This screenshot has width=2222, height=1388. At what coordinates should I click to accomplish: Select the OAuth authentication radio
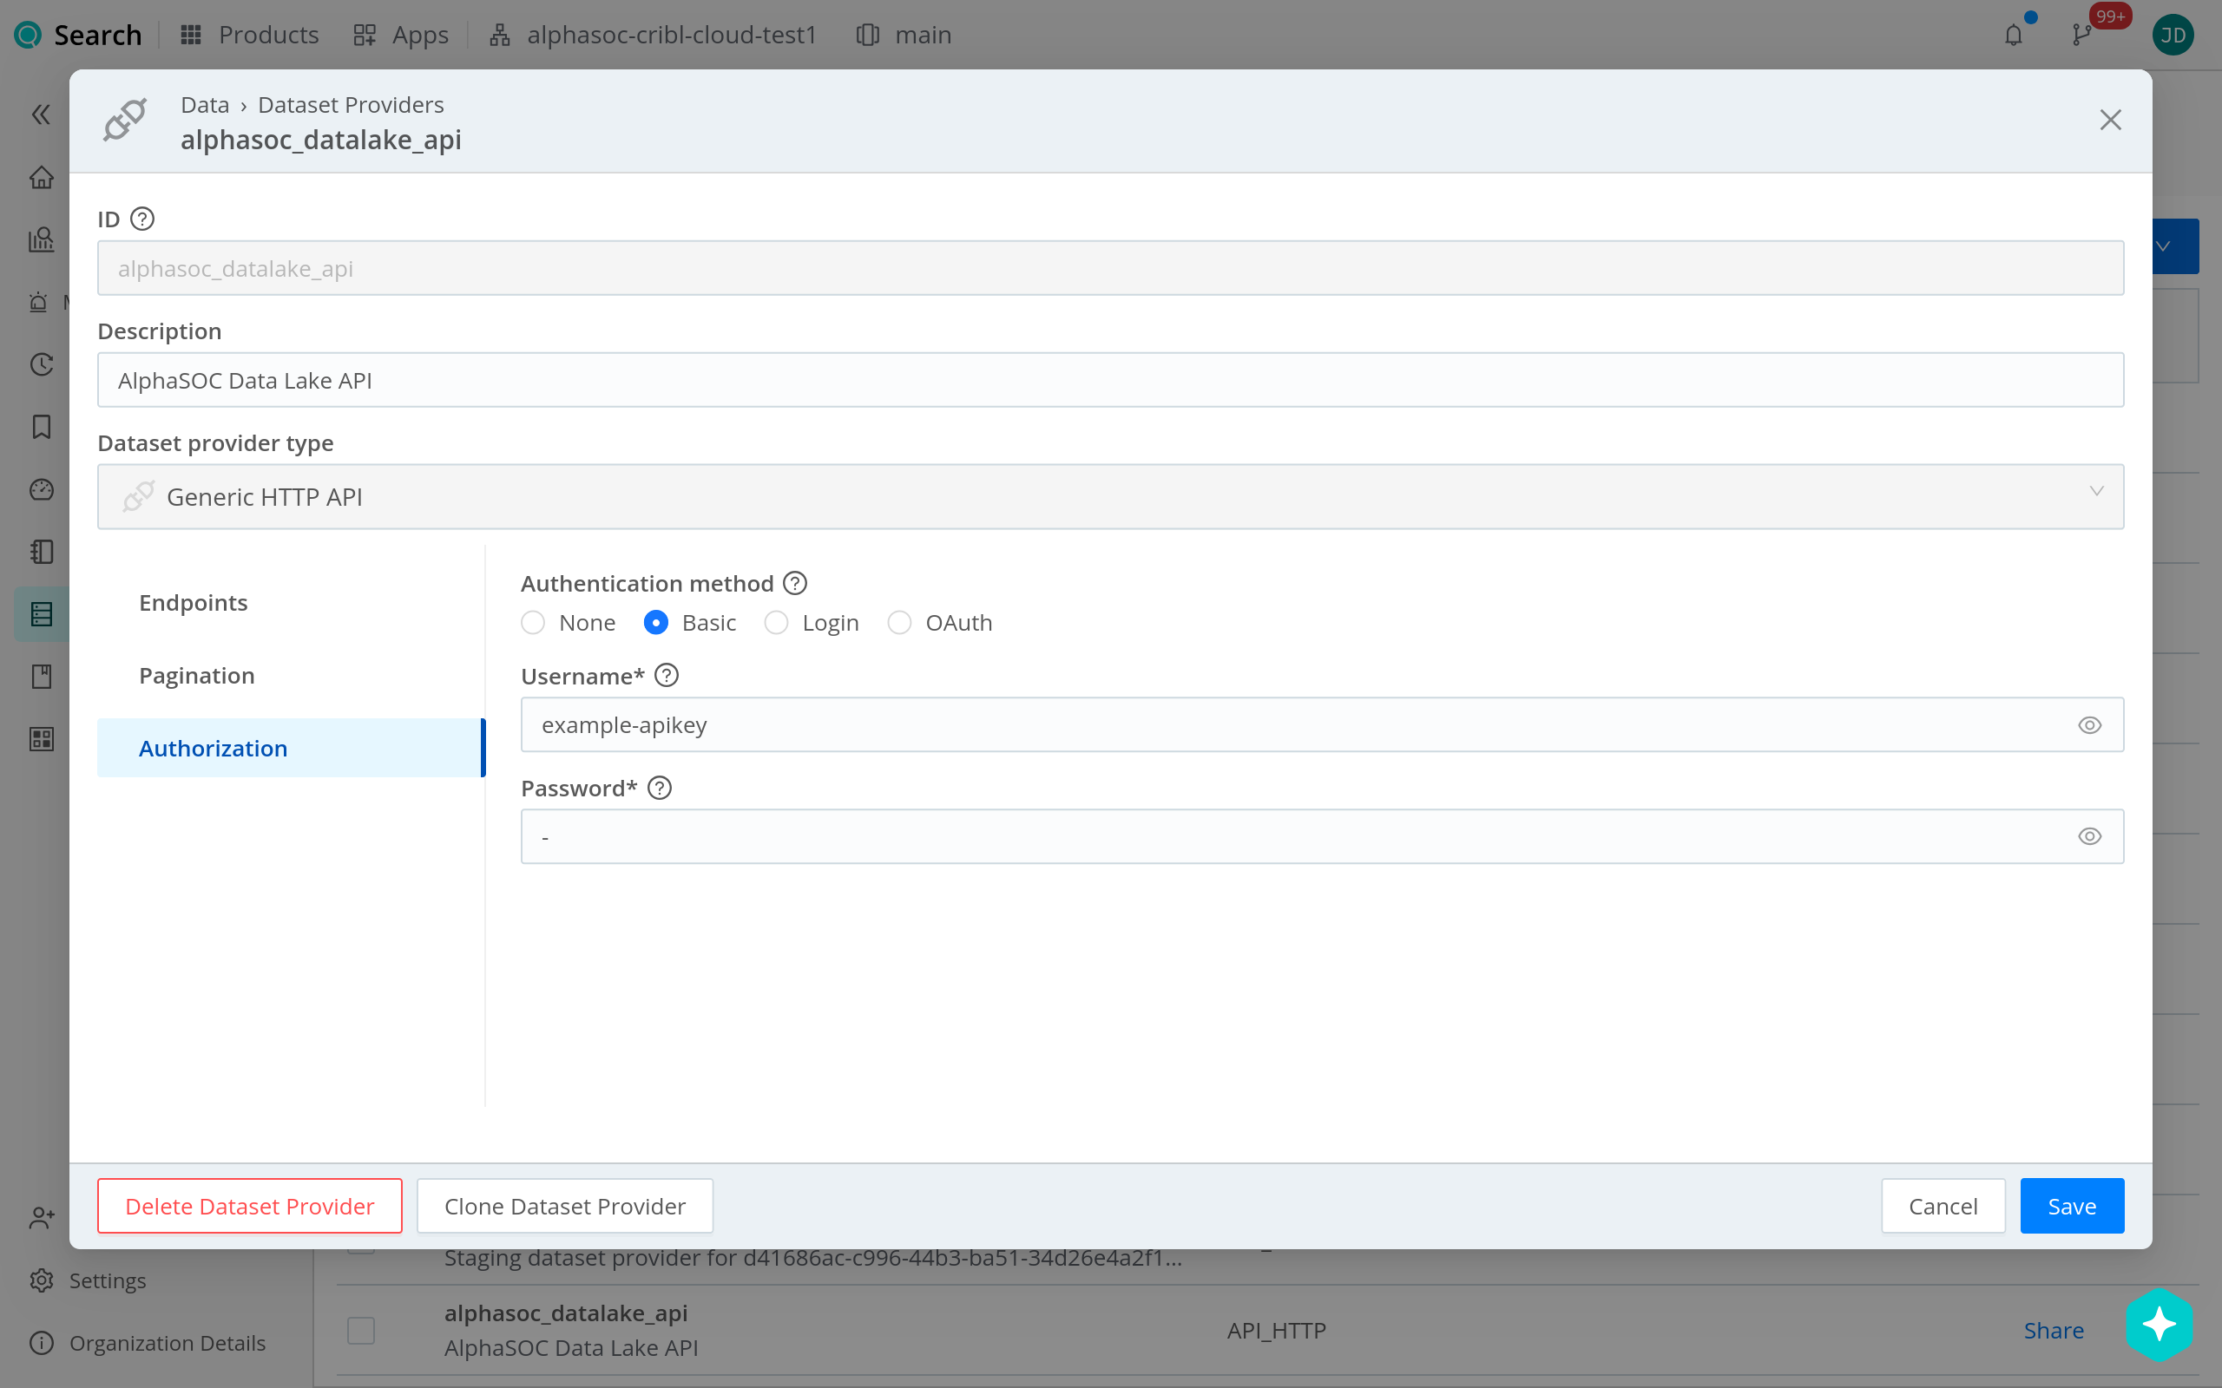[x=899, y=622]
